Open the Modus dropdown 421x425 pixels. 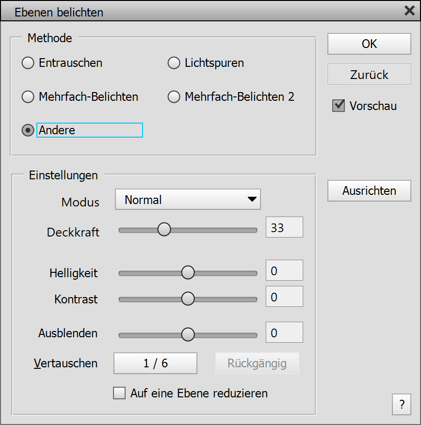tap(188, 199)
